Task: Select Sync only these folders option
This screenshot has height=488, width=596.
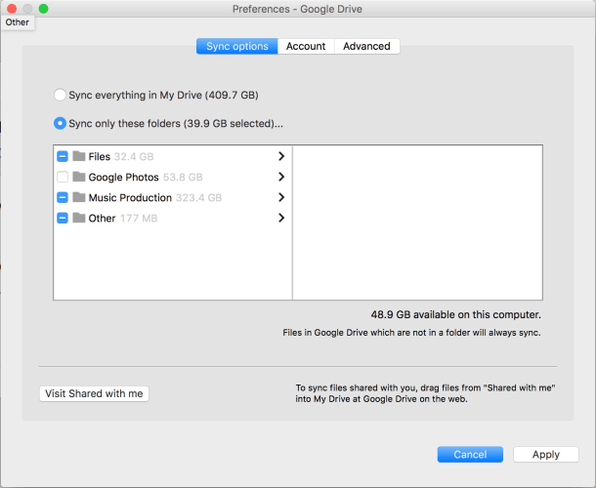Action: pos(61,124)
